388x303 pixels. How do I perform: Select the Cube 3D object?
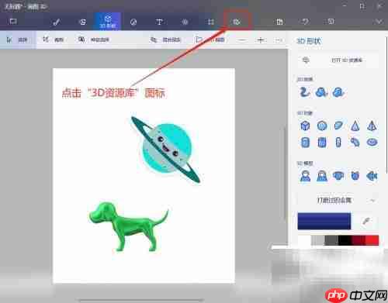pyautogui.click(x=305, y=126)
